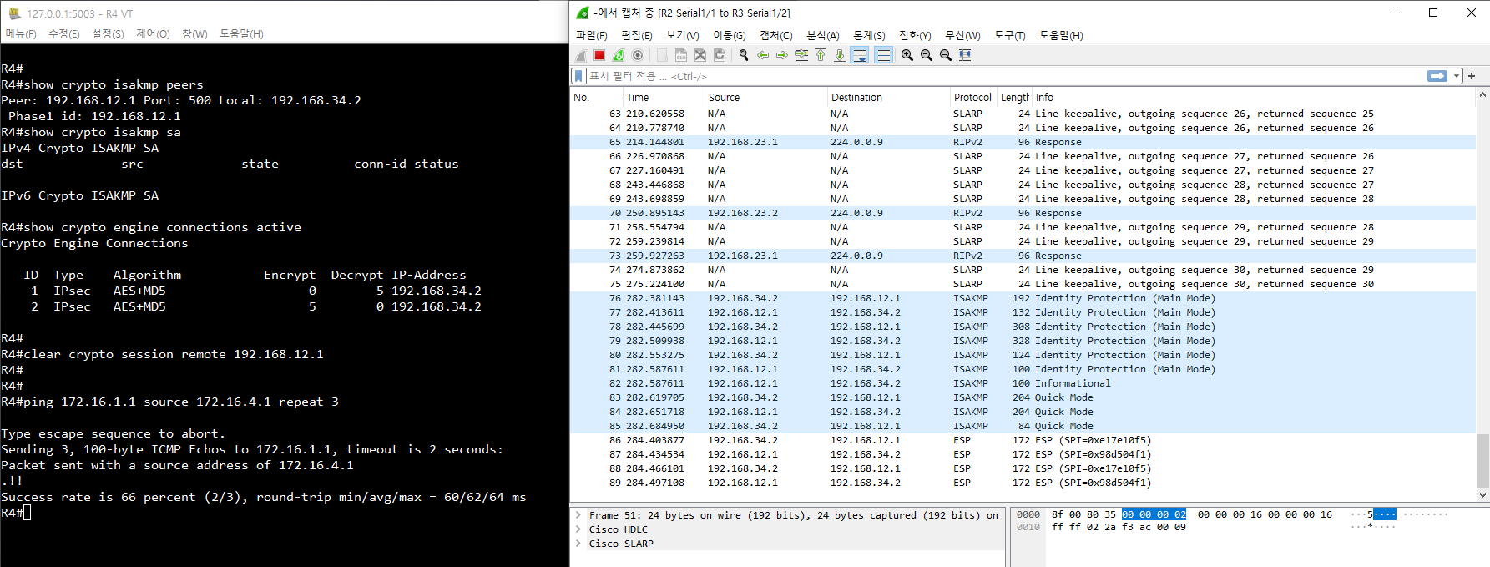This screenshot has width=1490, height=567.
Task: Open terminal window 메뉴(F) menu
Action: pos(21,33)
